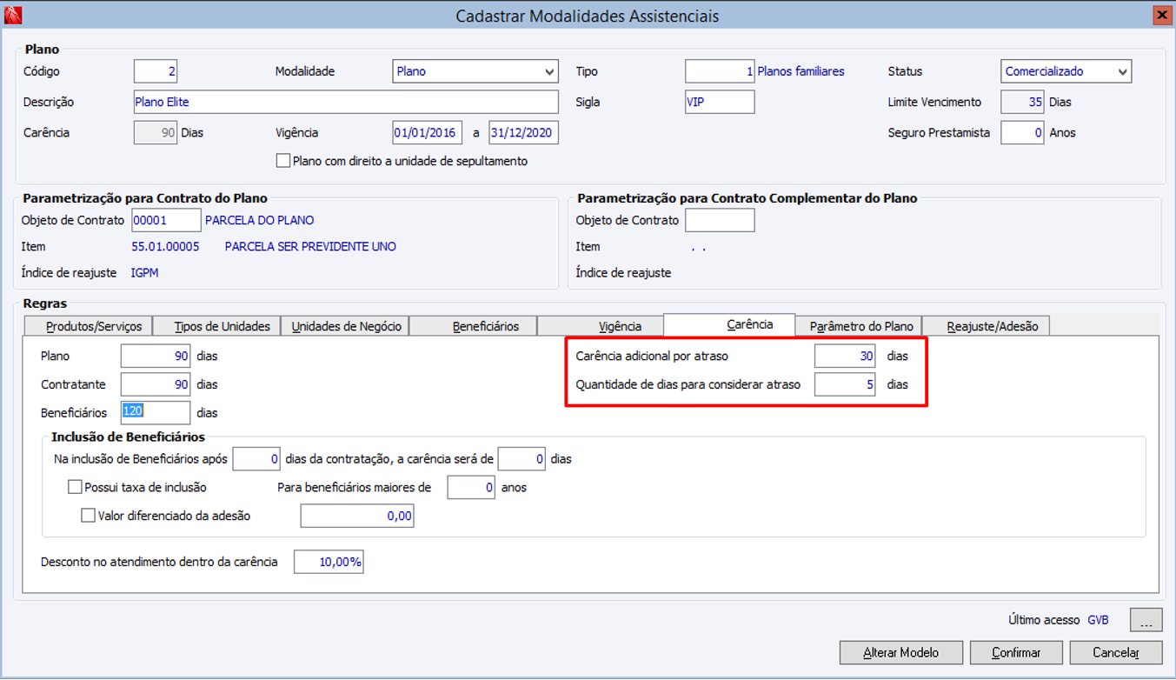Click the Vigência end date 31/12/2020
The image size is (1176, 680).
[x=523, y=133]
